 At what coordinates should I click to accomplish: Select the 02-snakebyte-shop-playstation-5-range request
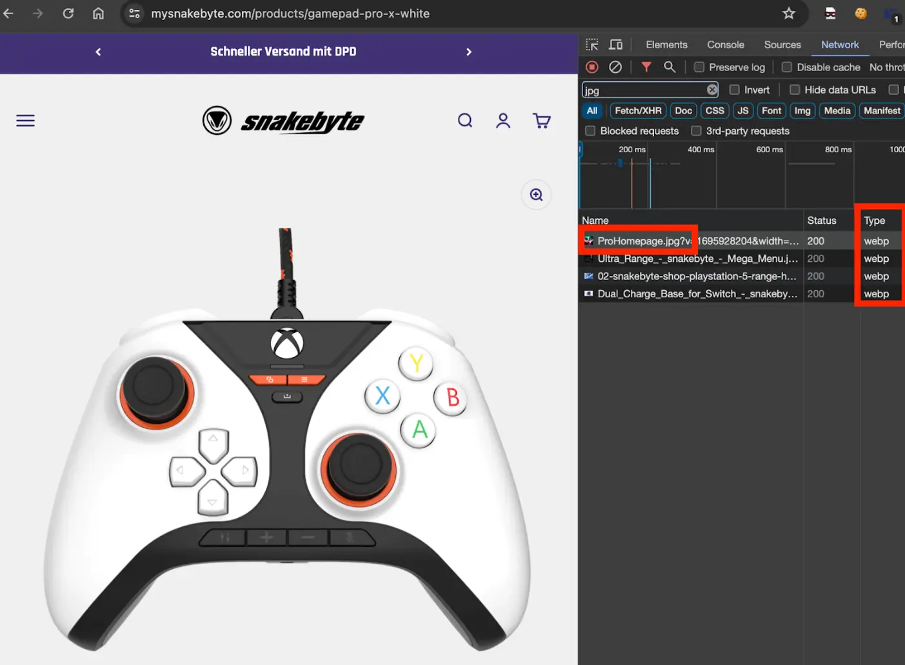[742, 276]
